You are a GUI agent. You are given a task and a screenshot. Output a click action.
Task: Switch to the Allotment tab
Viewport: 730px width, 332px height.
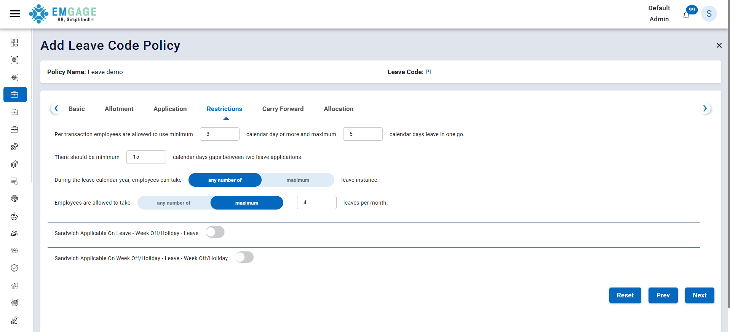pos(119,109)
